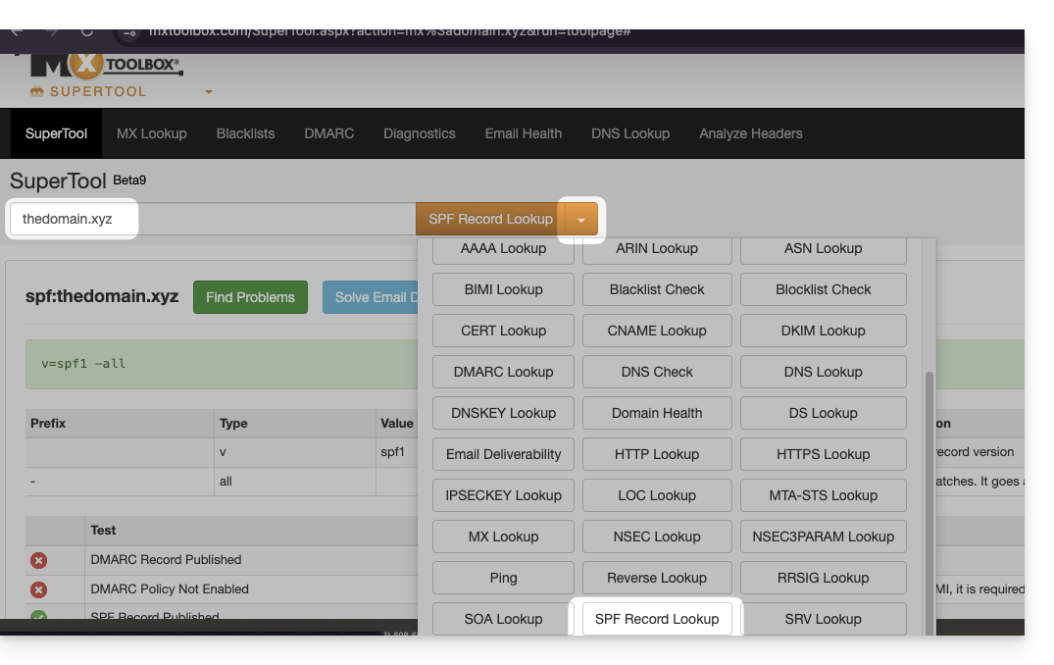Click the dropdown list scrollbar
The image size is (1054, 665).
(929, 490)
